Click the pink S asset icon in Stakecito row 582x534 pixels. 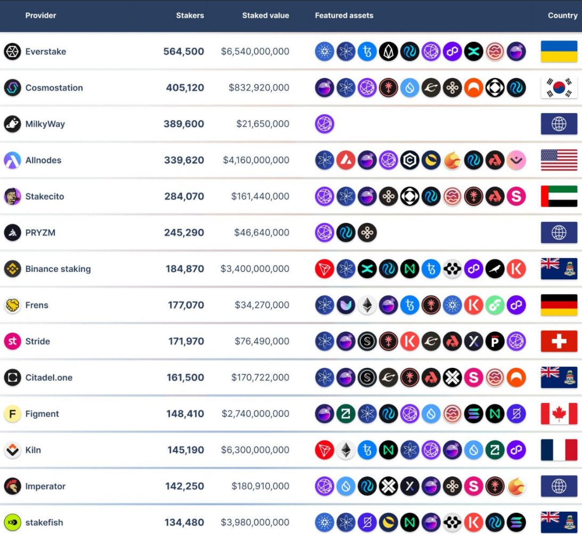tap(517, 196)
